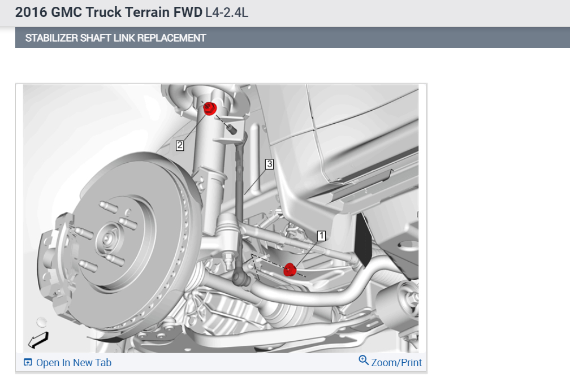Select callout label 1 in the diagram
Viewport: 570px width, 382px height.
tap(321, 236)
